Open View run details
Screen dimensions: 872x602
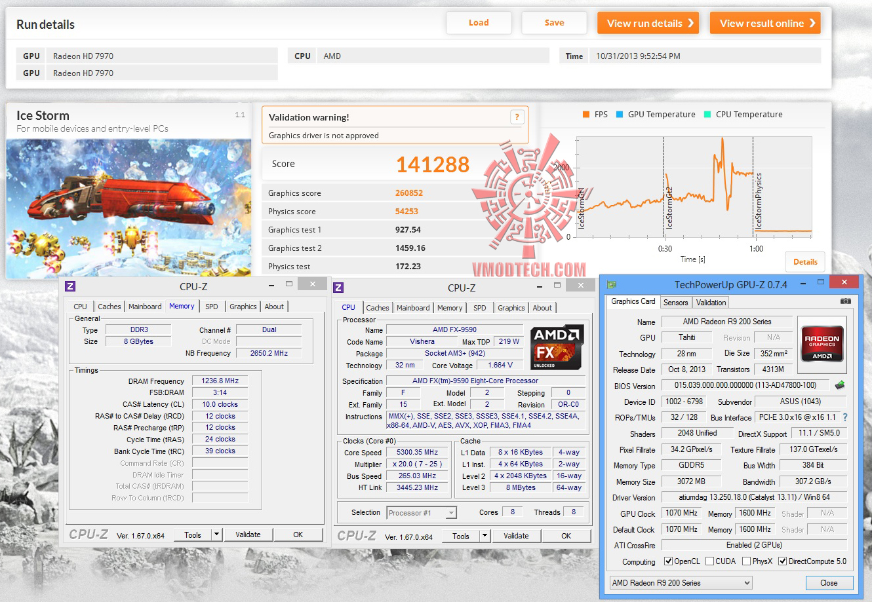(x=648, y=23)
